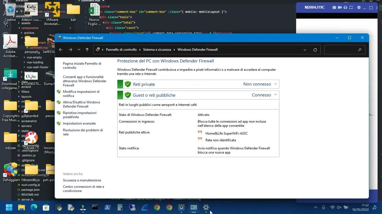The image size is (382, 214).
Task: Toggle audio via the headphones icon
Action: coord(345,7)
